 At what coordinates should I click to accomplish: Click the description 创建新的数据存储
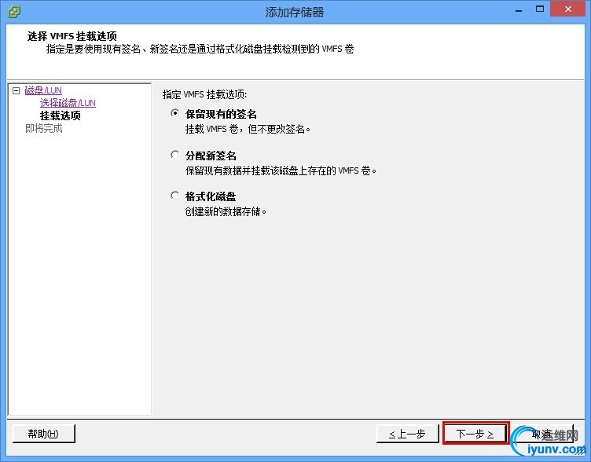pyautogui.click(x=226, y=211)
